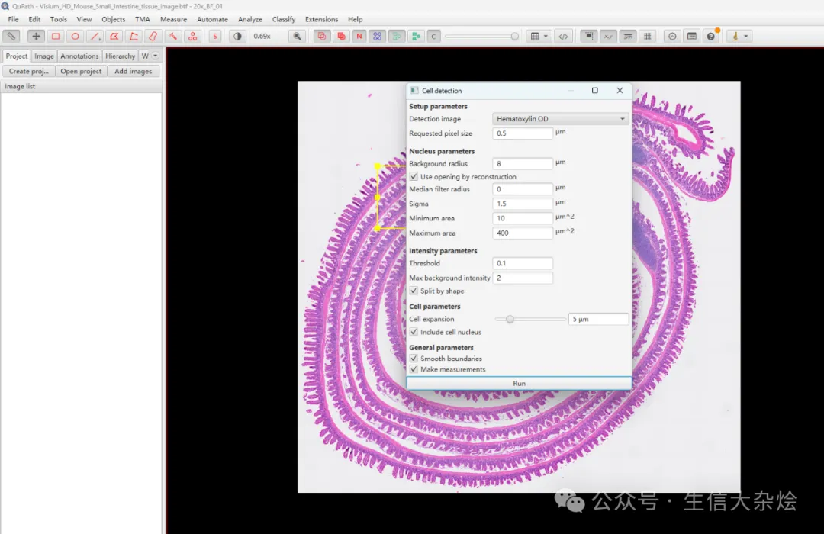Open the measurement table dropdown in toolbar
The width and height of the screenshot is (824, 534).
(x=539, y=37)
